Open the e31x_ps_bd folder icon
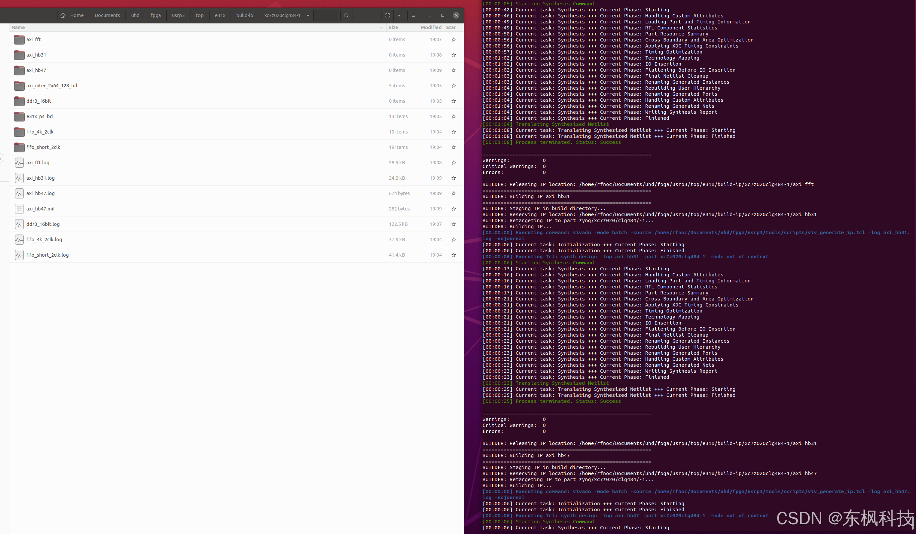Viewport: 916px width, 534px height. (x=19, y=116)
